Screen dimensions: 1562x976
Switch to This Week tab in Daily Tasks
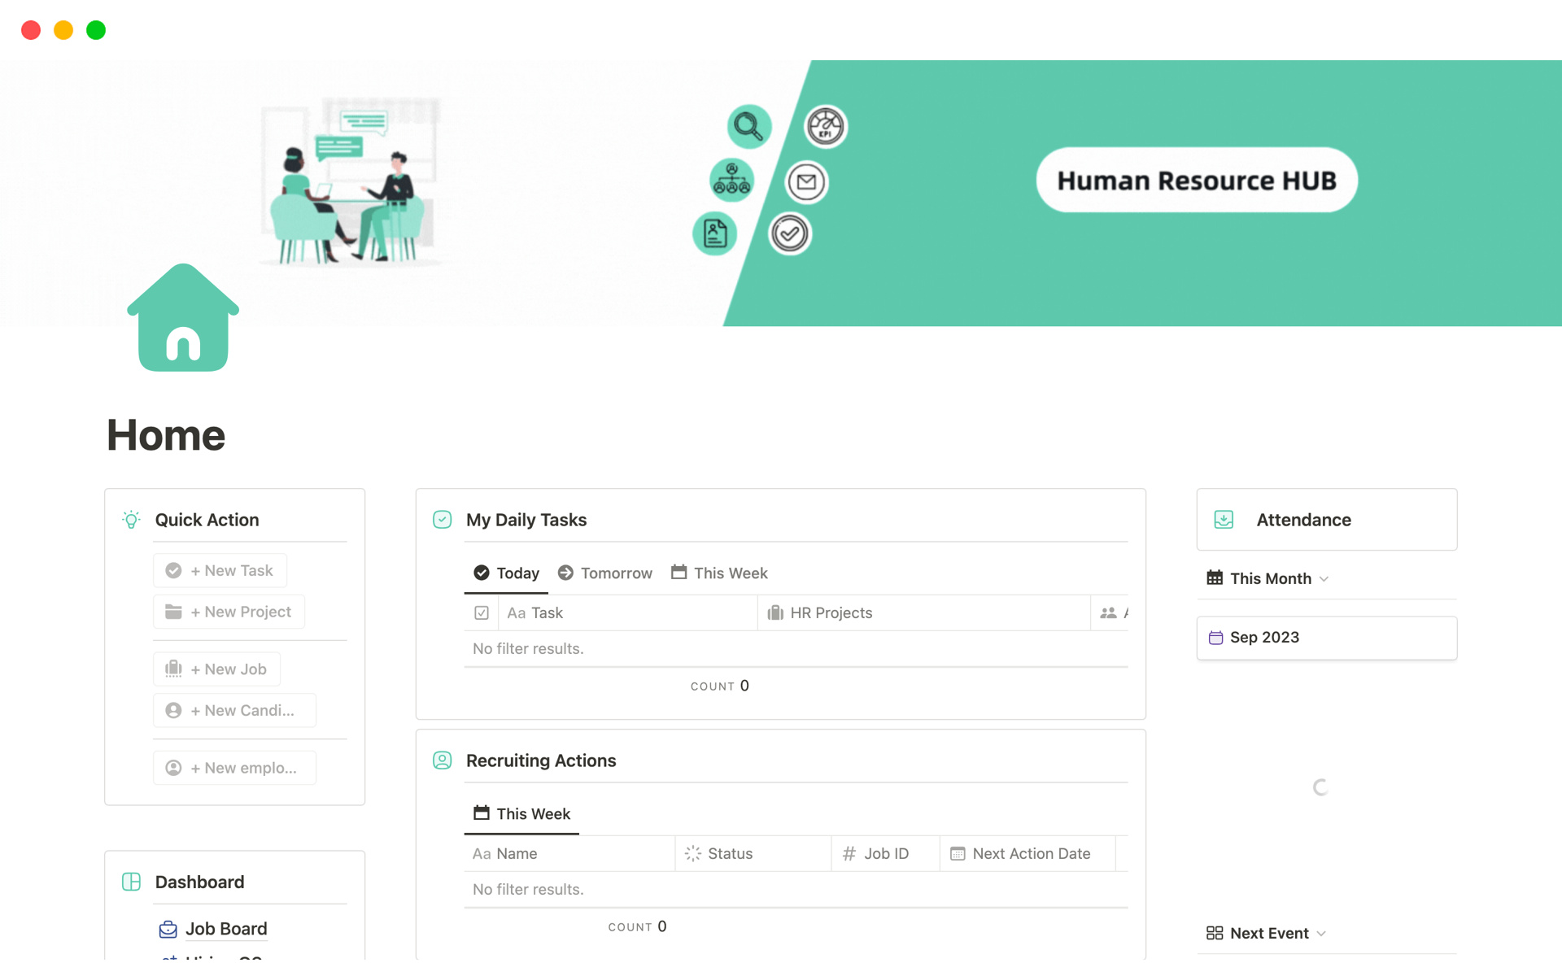click(719, 573)
